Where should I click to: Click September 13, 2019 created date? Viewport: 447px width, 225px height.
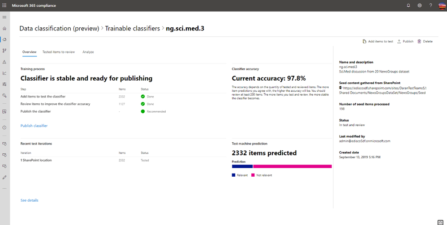point(360,157)
